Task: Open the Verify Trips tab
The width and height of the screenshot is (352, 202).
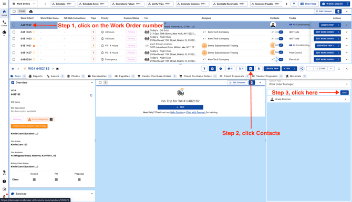Action: tap(160, 4)
